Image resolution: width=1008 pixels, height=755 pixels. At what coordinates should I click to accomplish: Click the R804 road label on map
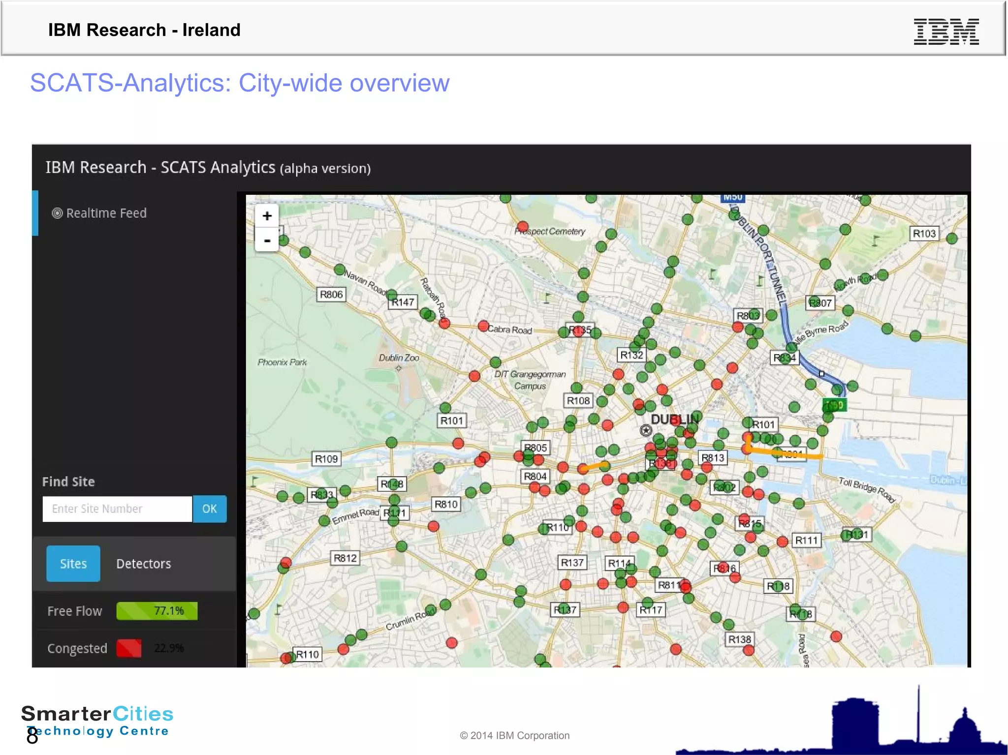point(535,476)
